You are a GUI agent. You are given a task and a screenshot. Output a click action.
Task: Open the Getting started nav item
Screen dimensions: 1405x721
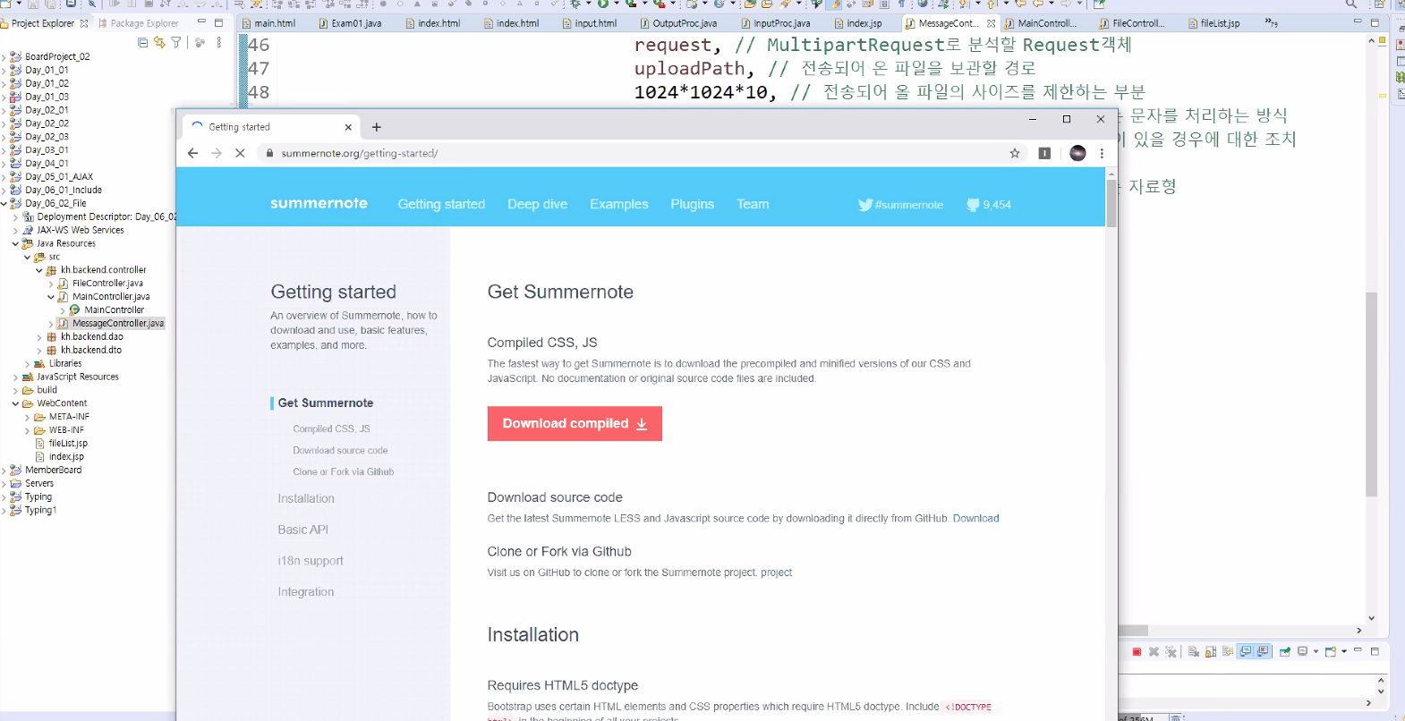(x=441, y=204)
